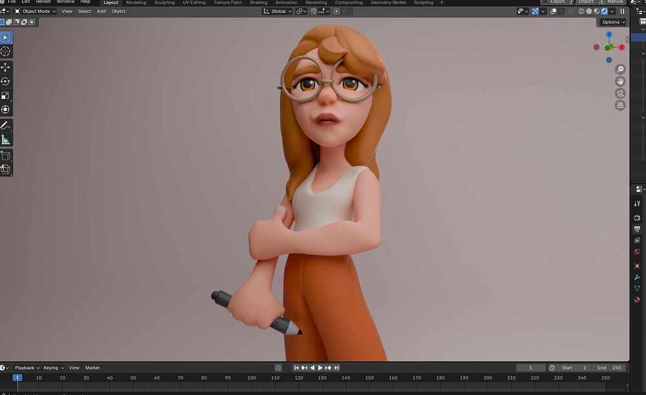The height and width of the screenshot is (395, 646).
Task: Click the Manual button
Action: [x=611, y=2]
